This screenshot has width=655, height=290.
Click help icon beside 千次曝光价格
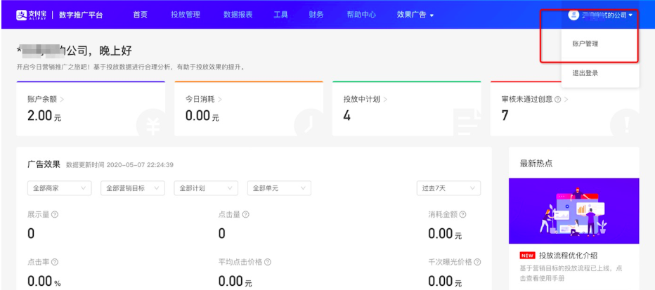(477, 262)
